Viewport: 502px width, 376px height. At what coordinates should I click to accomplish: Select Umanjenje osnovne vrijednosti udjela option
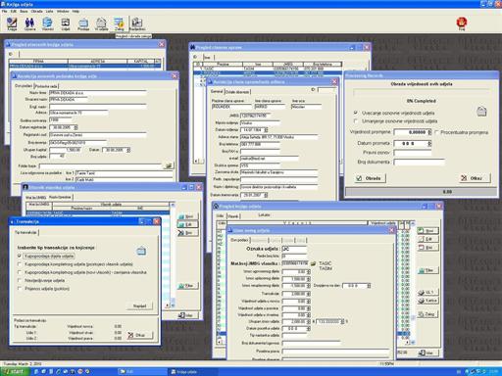395,121
